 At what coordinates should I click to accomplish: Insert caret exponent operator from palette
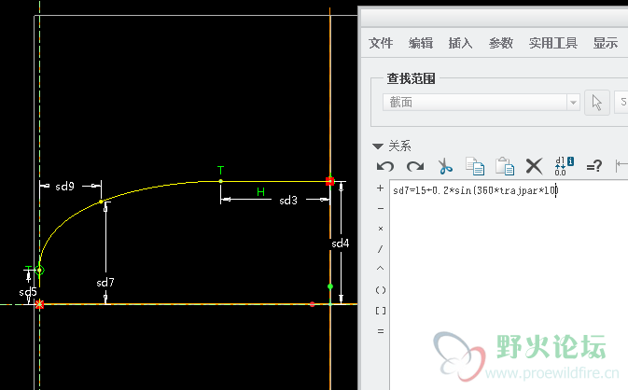(381, 269)
